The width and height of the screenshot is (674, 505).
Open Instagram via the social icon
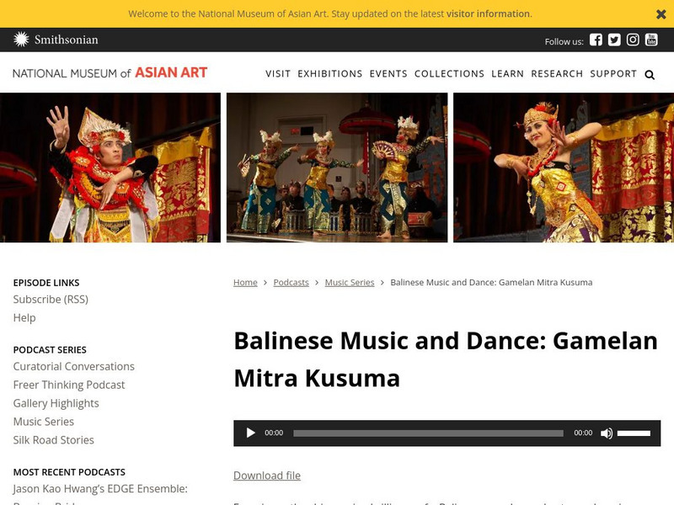tap(632, 38)
